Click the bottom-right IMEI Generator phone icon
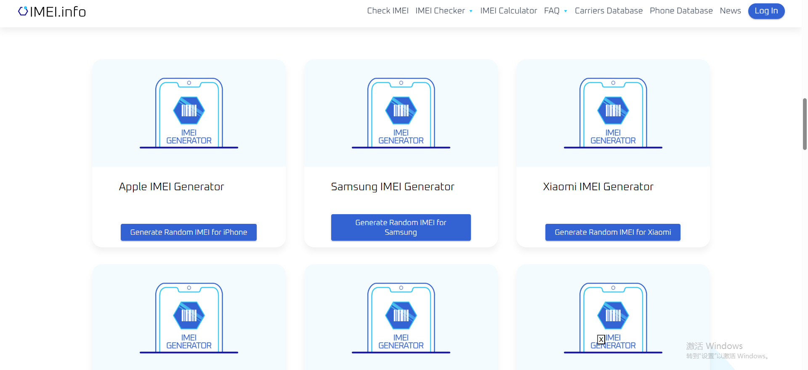808x370 pixels. 613,318
